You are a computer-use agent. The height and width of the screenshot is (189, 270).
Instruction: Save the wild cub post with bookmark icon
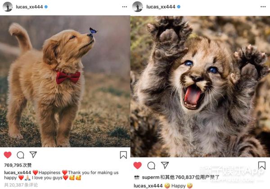(x=262, y=166)
